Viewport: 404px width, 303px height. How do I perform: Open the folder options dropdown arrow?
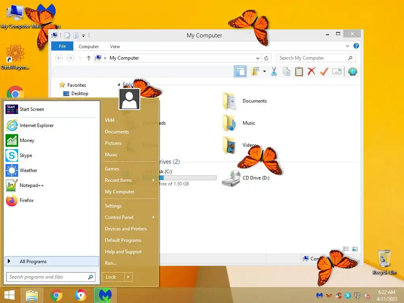264,71
